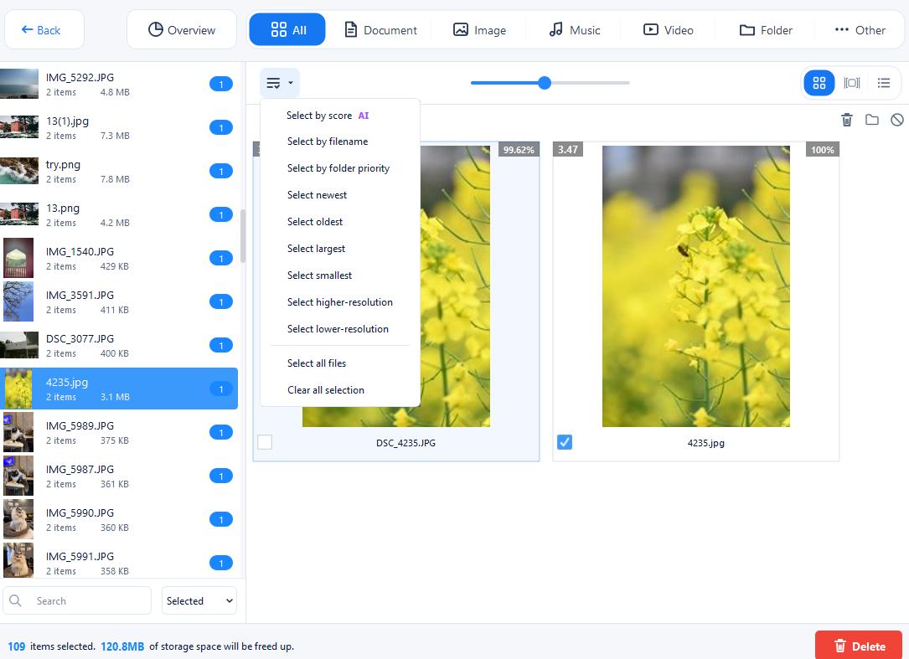Viewport: 909px width, 659px height.
Task: Switch to grid view layout
Action: point(819,83)
